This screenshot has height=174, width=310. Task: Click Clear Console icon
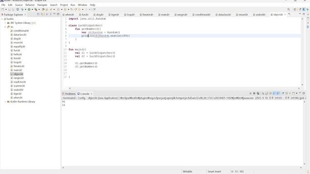(x=263, y=93)
